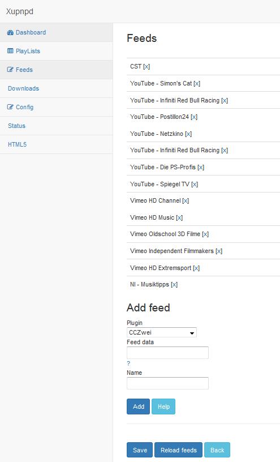
Task: Click the Plugin field label
Action: point(135,323)
